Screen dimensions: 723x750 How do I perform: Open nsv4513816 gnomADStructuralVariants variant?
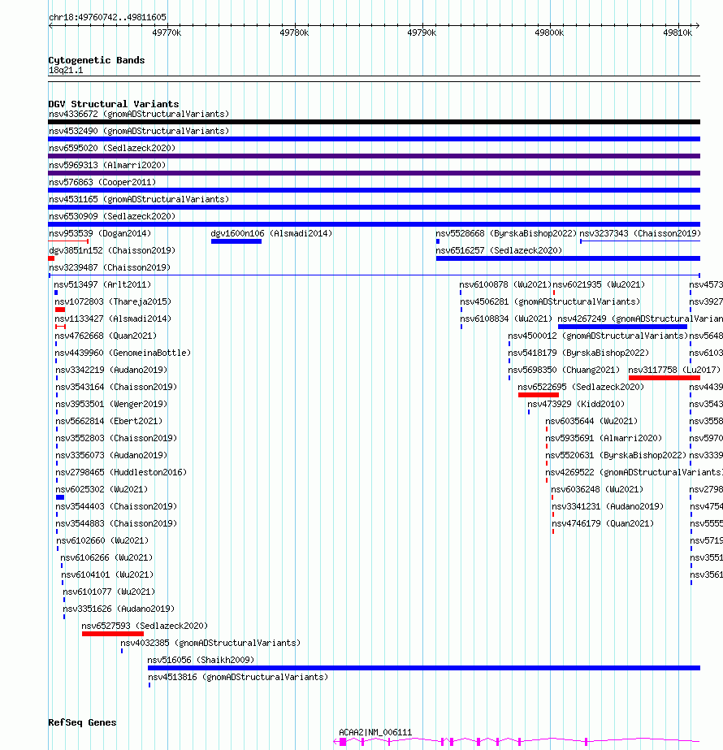coord(238,678)
